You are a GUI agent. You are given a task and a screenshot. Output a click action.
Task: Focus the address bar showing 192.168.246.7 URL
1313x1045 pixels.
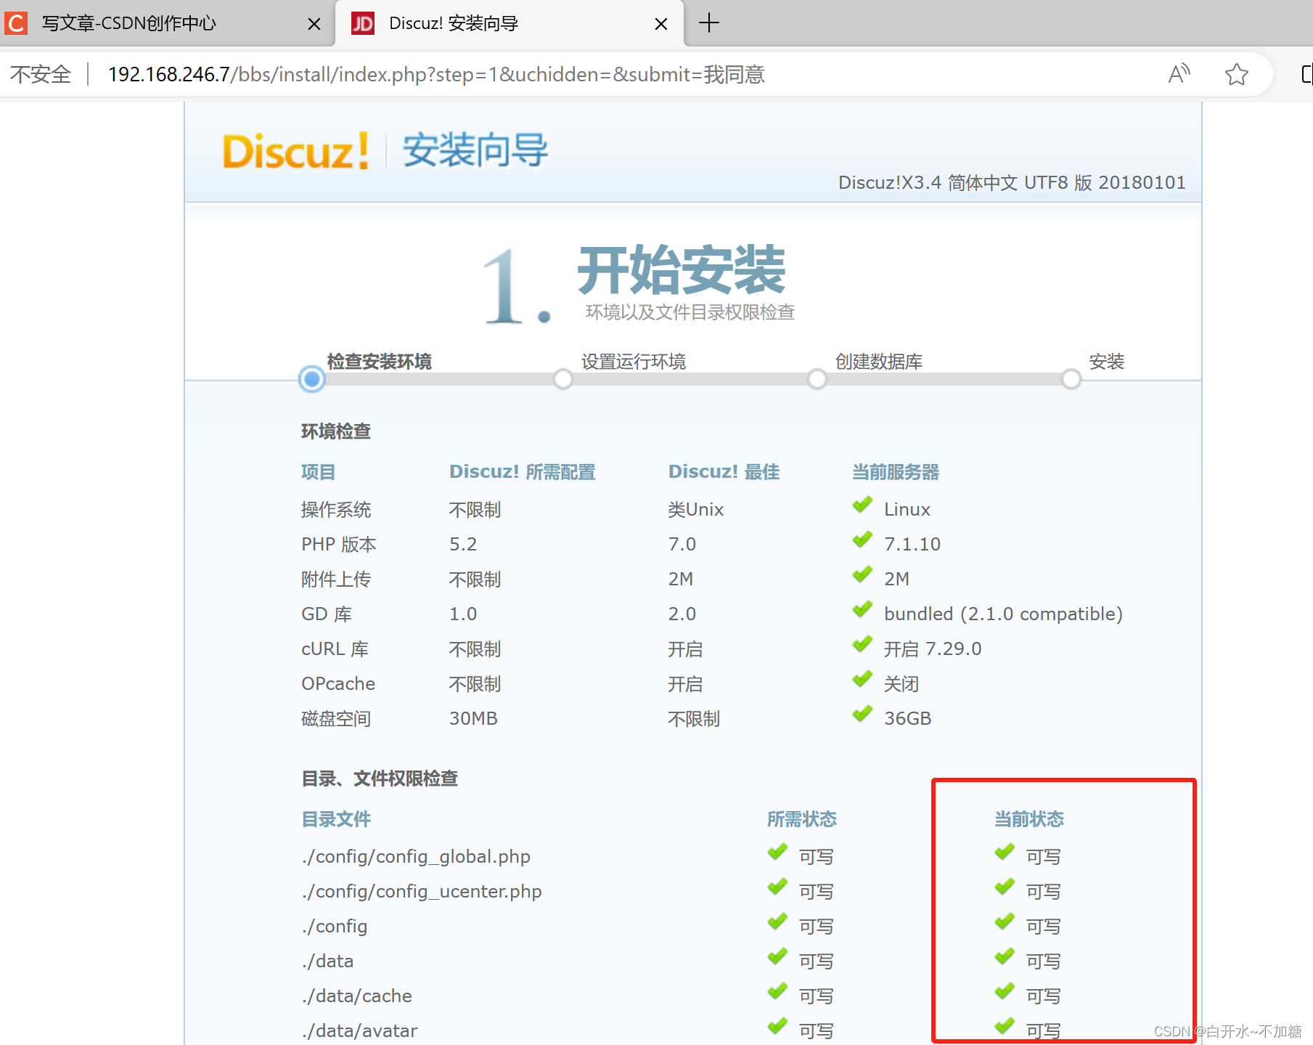coord(436,74)
